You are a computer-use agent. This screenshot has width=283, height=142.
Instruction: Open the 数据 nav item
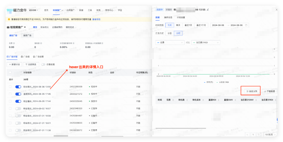point(81,10)
